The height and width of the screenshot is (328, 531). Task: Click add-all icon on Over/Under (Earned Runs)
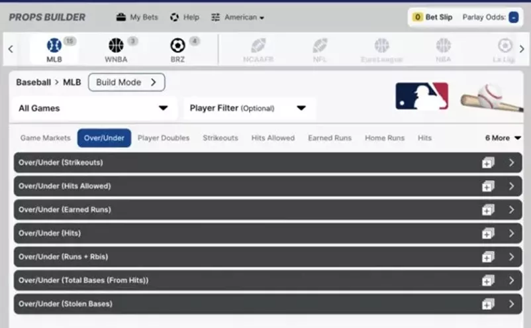[x=488, y=210]
